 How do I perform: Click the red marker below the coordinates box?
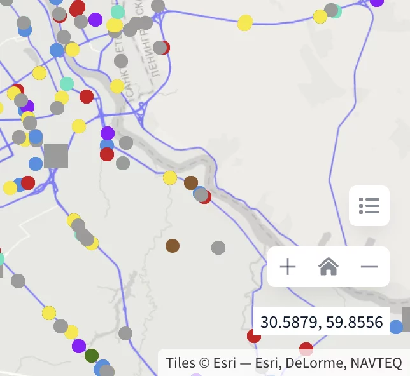click(306, 349)
